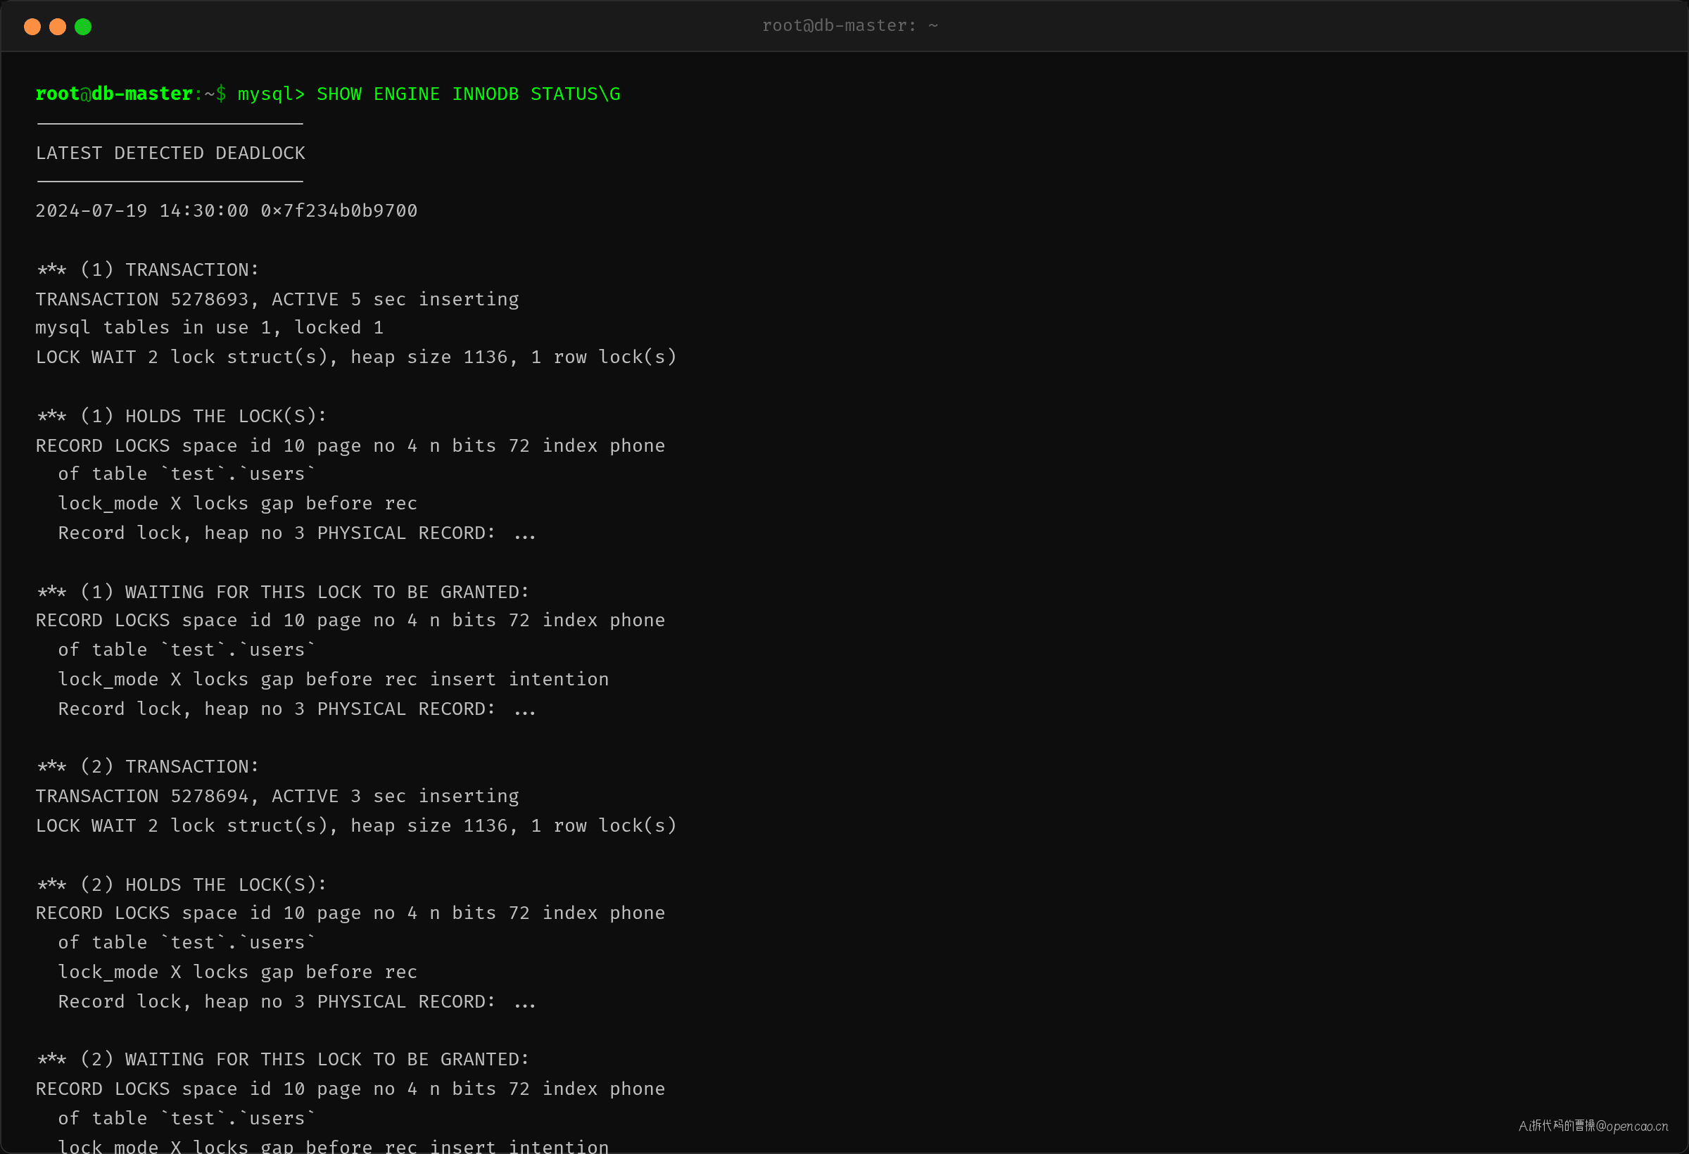Click the SHOW ENGINE INNODB STATUS command

(468, 94)
